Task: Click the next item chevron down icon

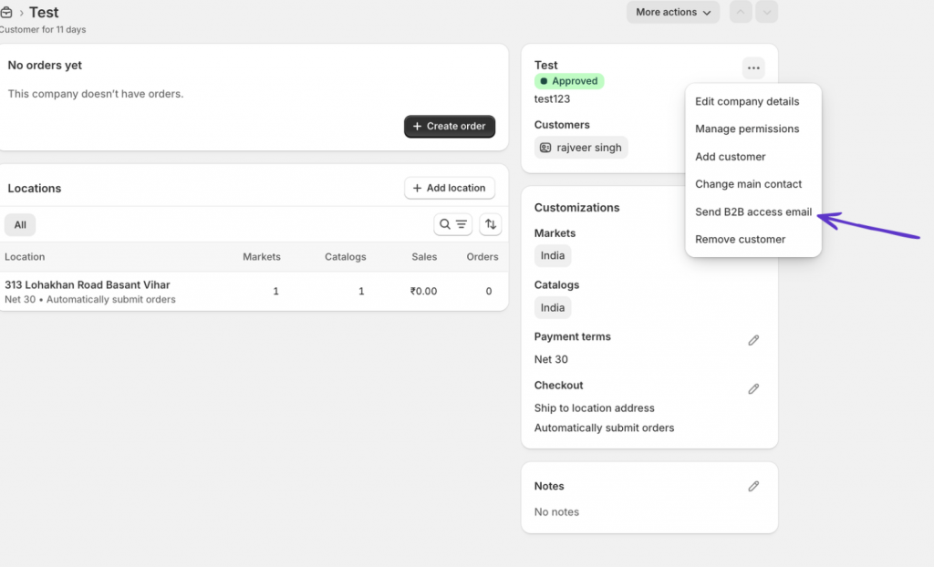Action: (x=767, y=12)
